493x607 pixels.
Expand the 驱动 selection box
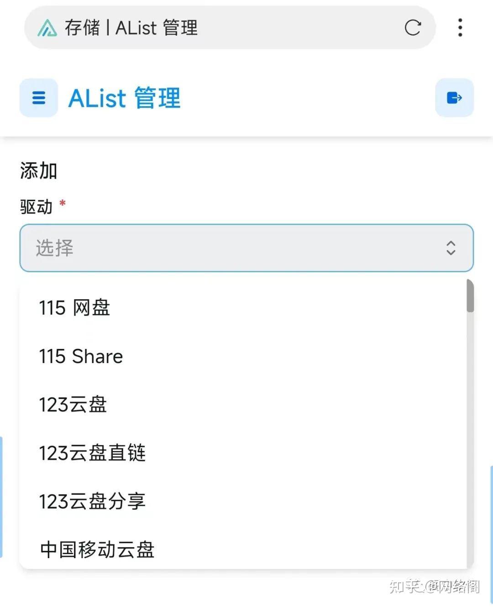pyautogui.click(x=246, y=248)
